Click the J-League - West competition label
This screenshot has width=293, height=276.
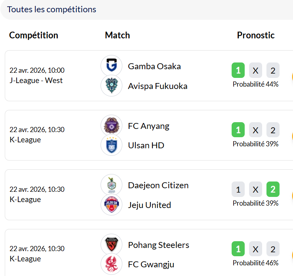[x=36, y=80]
